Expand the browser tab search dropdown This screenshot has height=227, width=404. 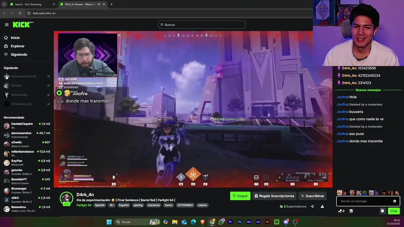click(4, 4)
